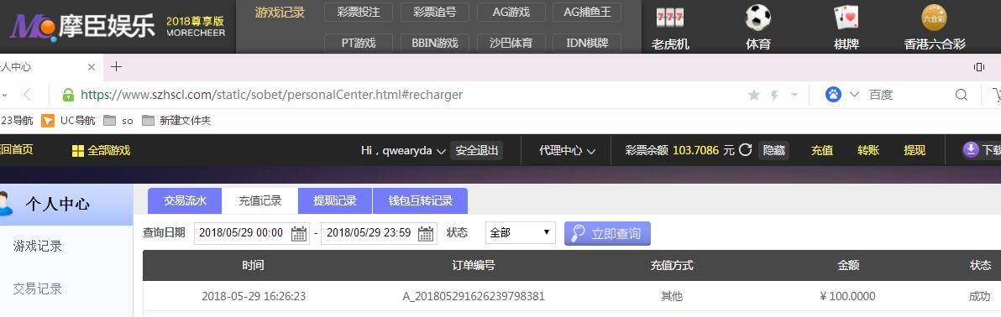Click the 金额 column header
The width and height of the screenshot is (1001, 317).
pyautogui.click(x=848, y=265)
